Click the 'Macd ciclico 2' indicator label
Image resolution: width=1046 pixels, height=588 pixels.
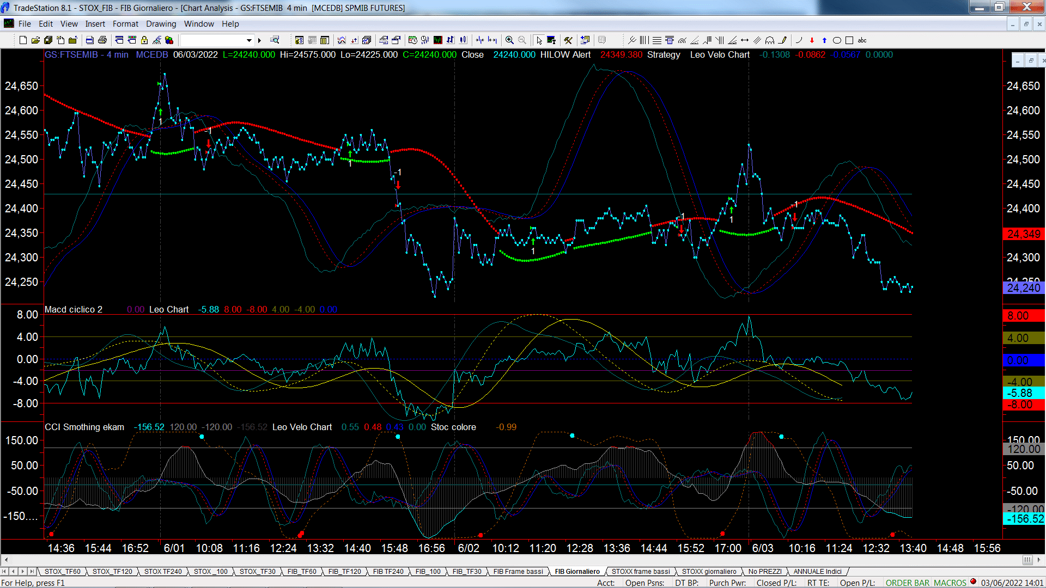[74, 309]
